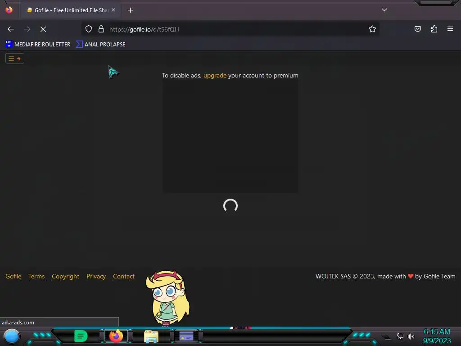View site security via padlock icon
This screenshot has width=461, height=346.
pyautogui.click(x=101, y=29)
